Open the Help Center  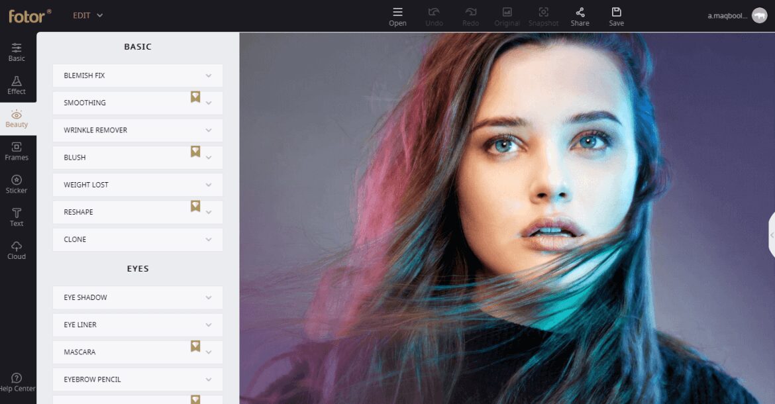click(x=16, y=383)
